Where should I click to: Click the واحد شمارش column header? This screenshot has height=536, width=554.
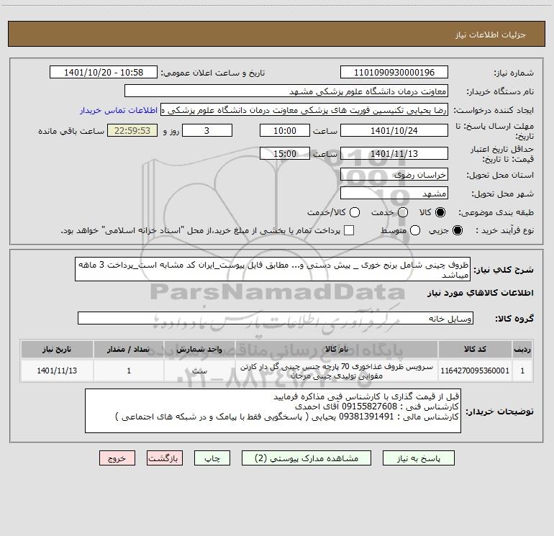199,349
